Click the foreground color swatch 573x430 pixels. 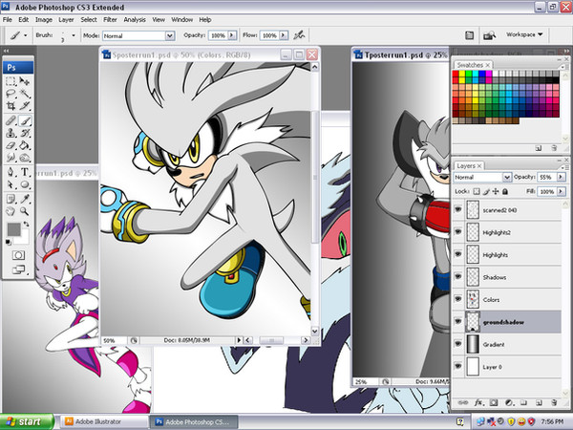(x=14, y=229)
